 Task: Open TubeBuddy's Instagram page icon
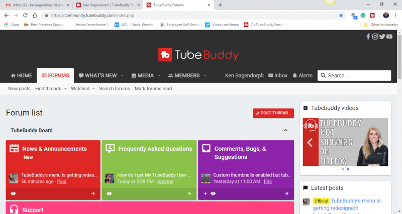[x=375, y=37]
